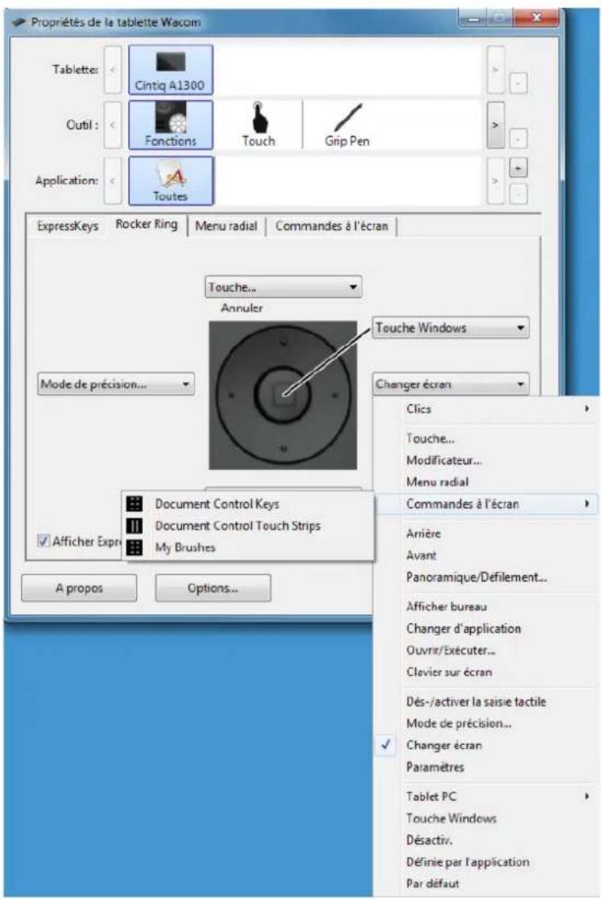Open the Options... button
602x899 pixels.
(x=212, y=588)
